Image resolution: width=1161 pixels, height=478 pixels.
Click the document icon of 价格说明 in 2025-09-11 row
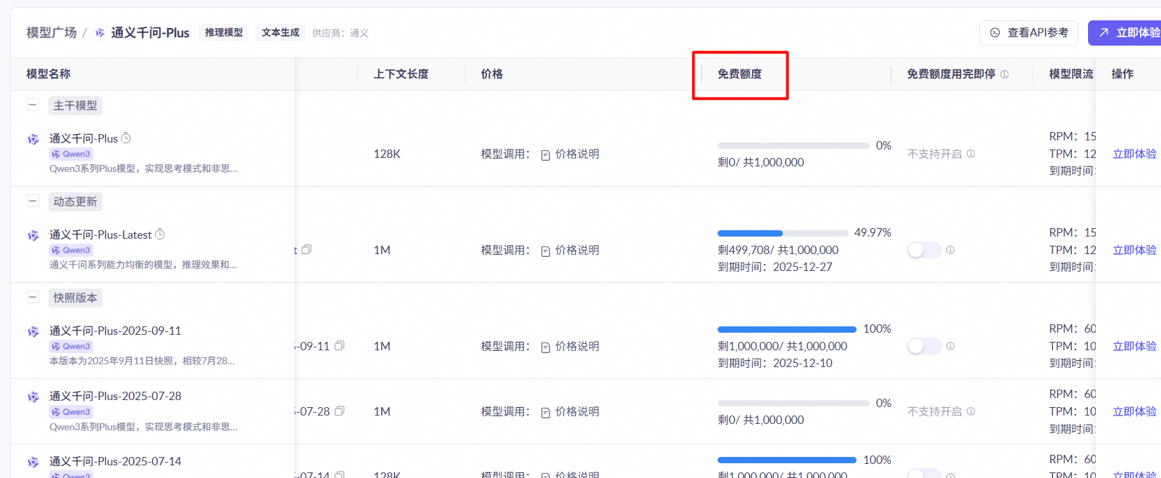coord(546,347)
